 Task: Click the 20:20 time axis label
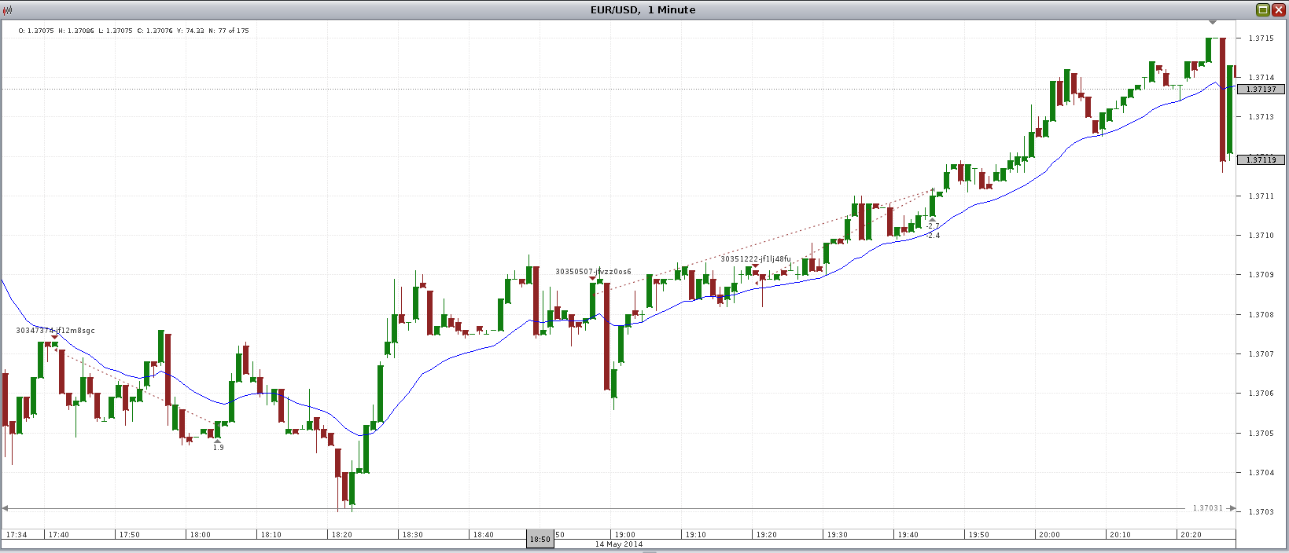click(x=1191, y=535)
